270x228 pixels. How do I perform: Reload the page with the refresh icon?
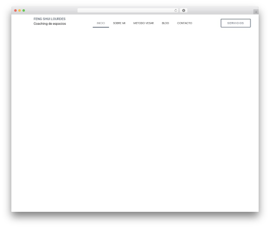(175, 10)
